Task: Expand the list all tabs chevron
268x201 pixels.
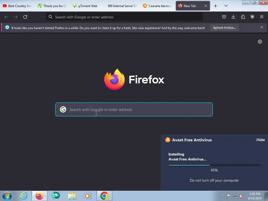Action: 226,6
